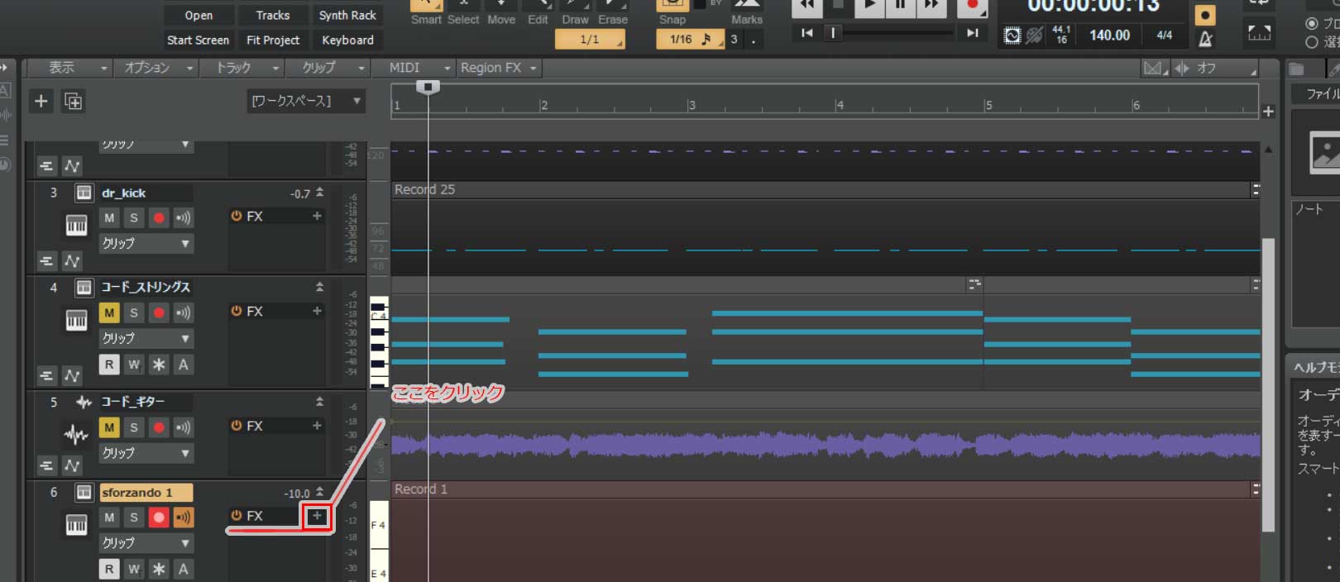Screen dimensions: 1340x582
Task: Click the コード_ギター audio waveform icon
Action: [76, 434]
